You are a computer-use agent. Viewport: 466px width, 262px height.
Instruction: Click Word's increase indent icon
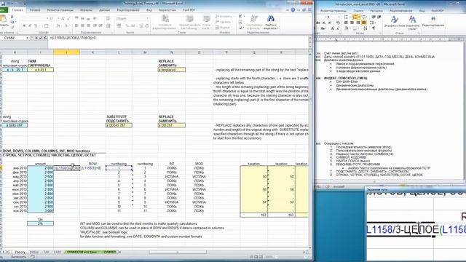(x=379, y=17)
